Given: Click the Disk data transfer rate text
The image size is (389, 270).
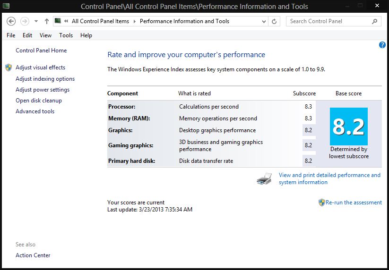Looking at the screenshot, I should [206, 161].
